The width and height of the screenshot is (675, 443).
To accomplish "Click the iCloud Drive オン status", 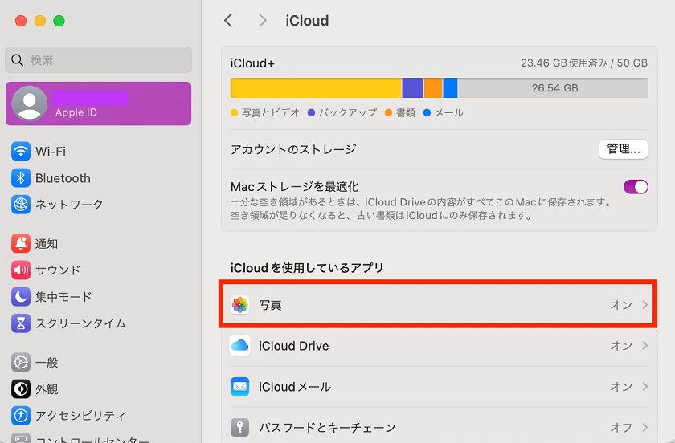I will pyautogui.click(x=620, y=346).
